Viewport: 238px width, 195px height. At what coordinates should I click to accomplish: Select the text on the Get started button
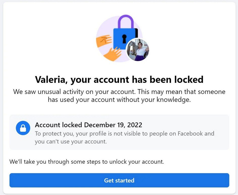(x=119, y=180)
